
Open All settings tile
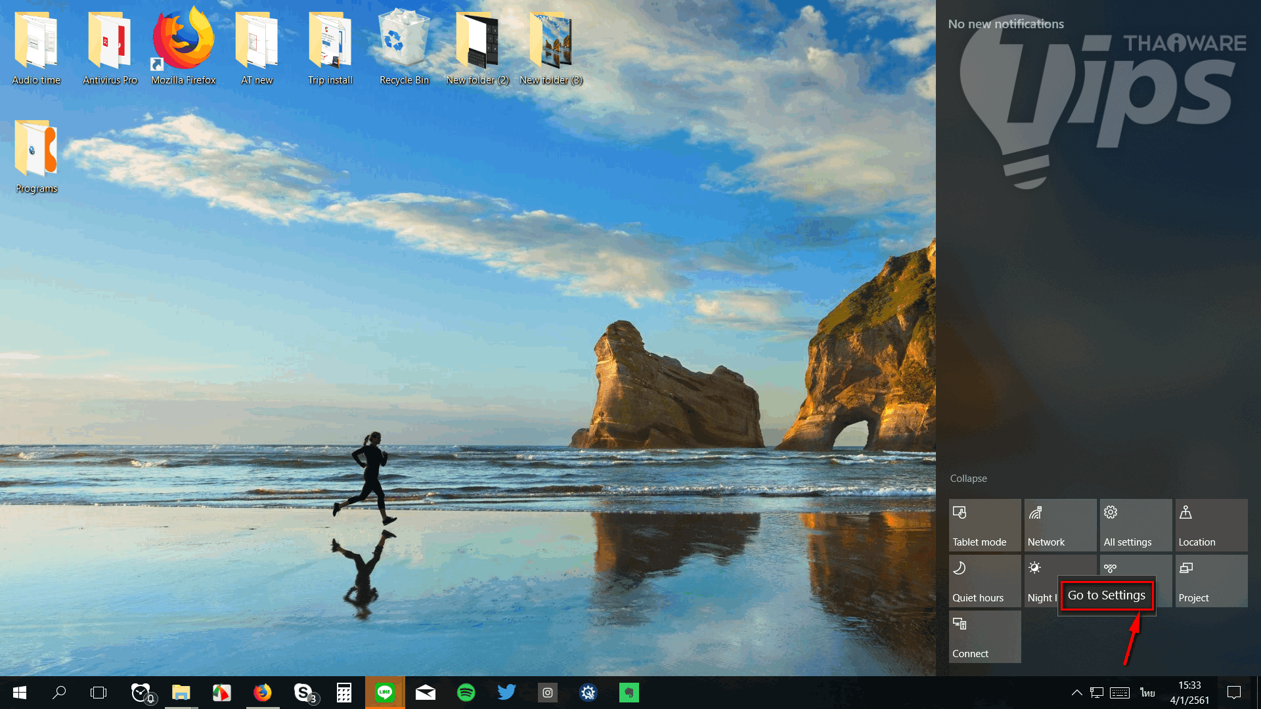1136,525
